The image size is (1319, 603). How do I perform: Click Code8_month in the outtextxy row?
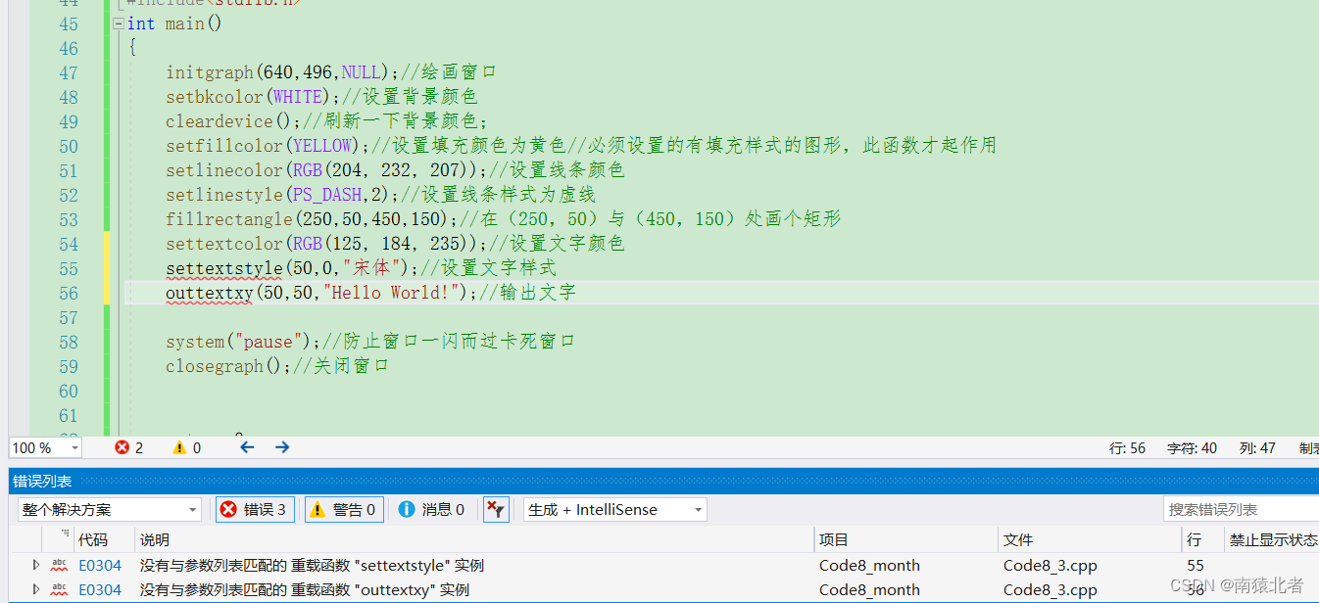point(869,589)
